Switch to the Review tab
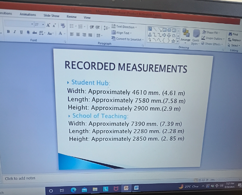 click(72, 16)
